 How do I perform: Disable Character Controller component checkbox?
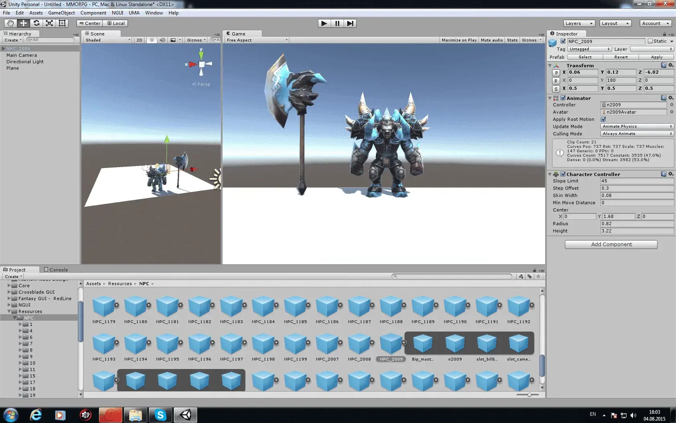pos(563,174)
